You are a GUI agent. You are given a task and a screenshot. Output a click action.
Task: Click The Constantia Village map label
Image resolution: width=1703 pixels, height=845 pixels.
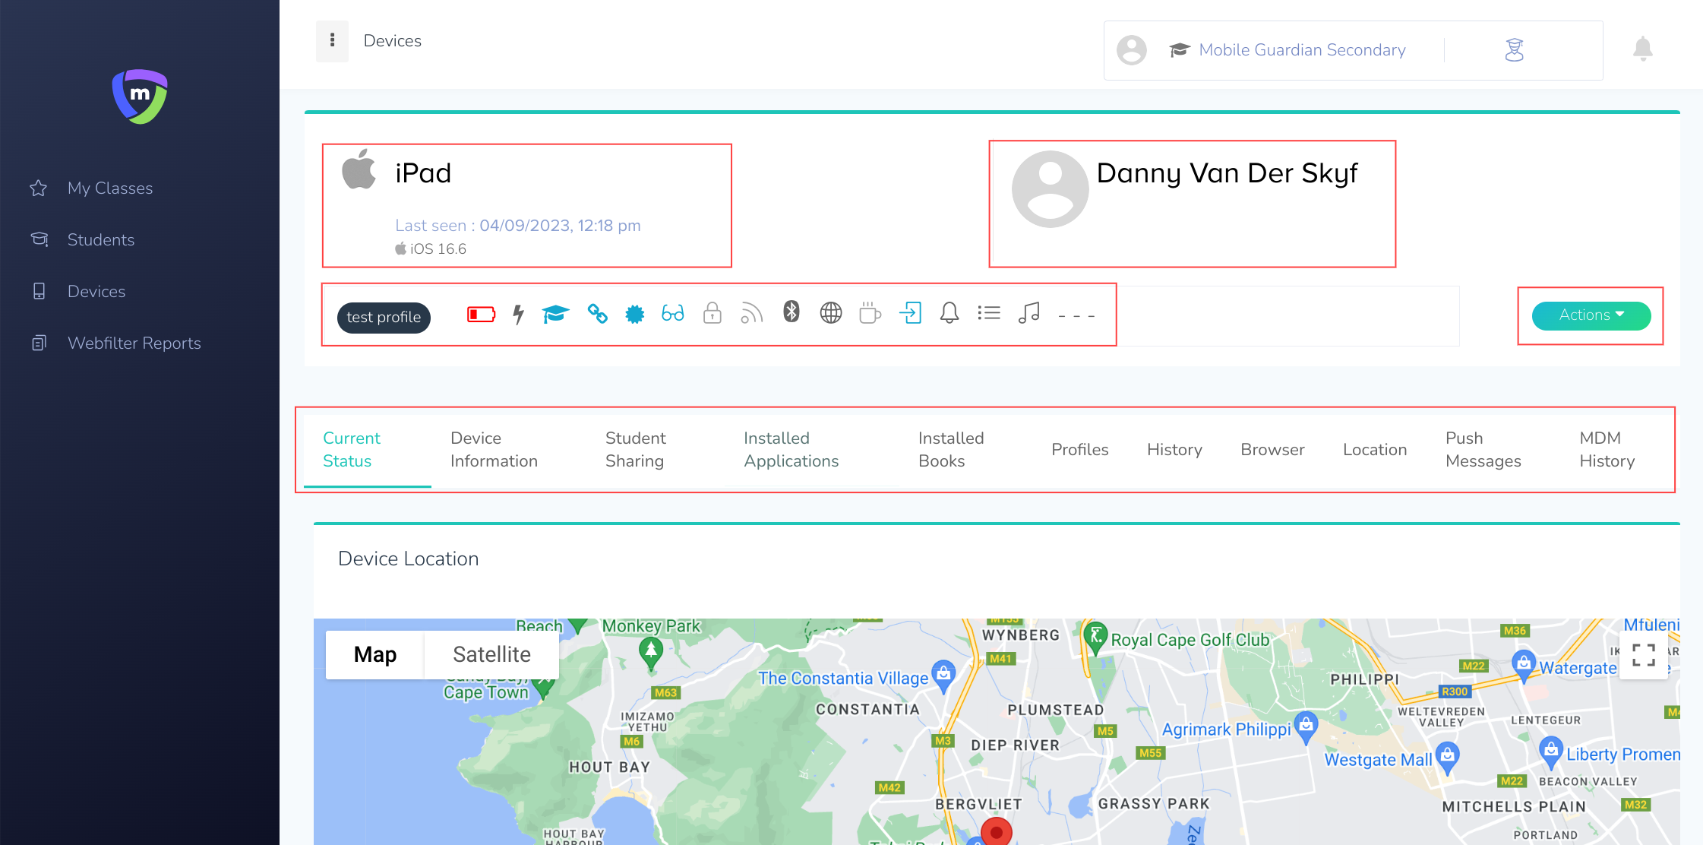[843, 678]
